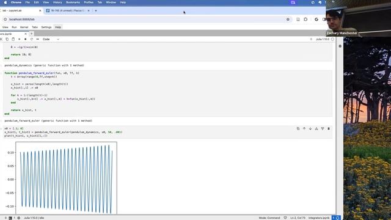Copy the selected cell using toolbar icon

point(7,39)
